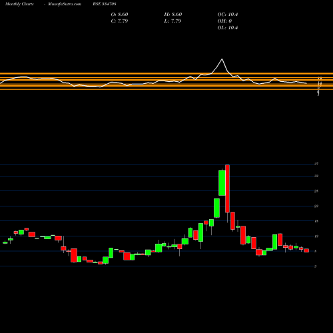Click the 'Monthly Charts' title text
Screen dimensions: 333x333
[19, 4]
